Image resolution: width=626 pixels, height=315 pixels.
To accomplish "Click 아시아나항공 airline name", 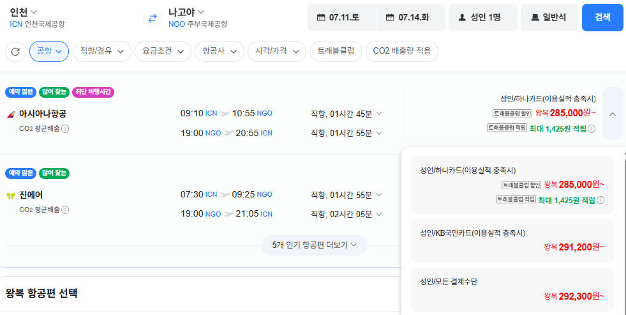I will tap(43, 114).
